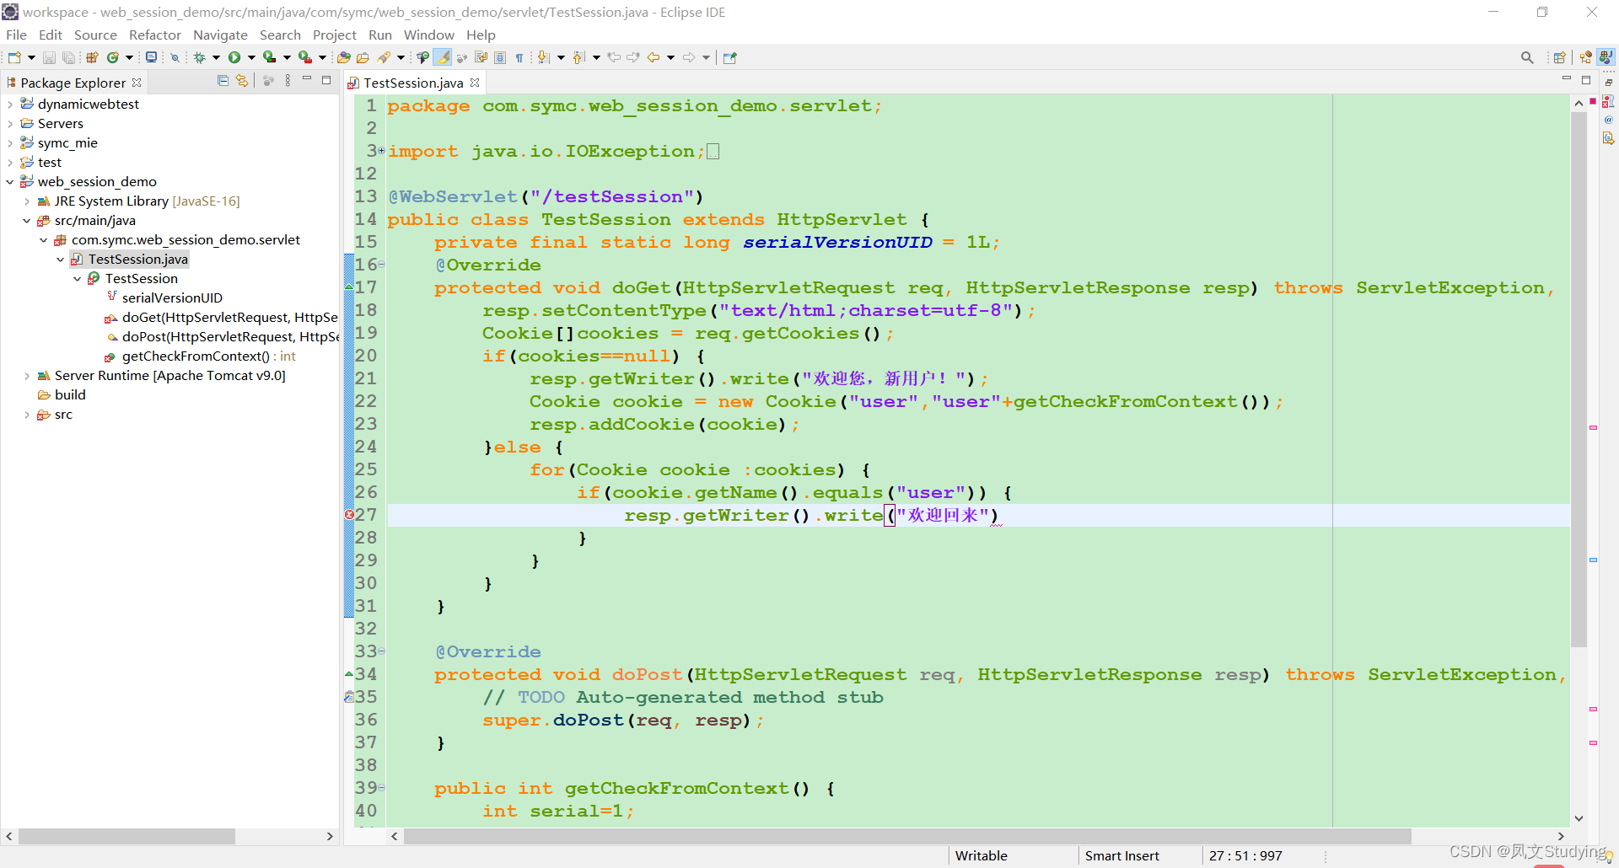The height and width of the screenshot is (868, 1619).
Task: Toggle Link with Editor in Package Explorer
Action: (242, 81)
